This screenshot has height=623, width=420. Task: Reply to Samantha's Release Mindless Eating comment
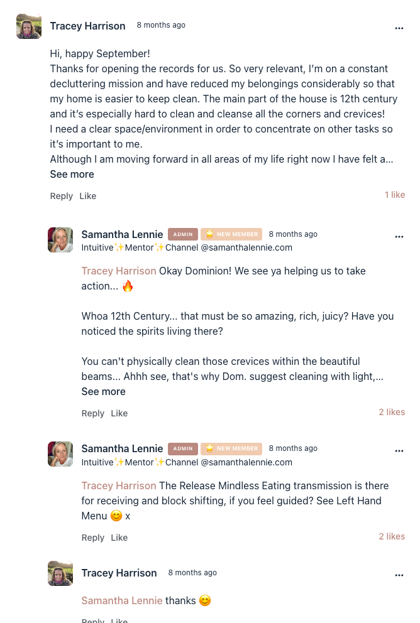tap(92, 538)
